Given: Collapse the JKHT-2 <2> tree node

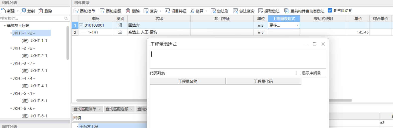Looking at the screenshot, I should (x=11, y=48).
